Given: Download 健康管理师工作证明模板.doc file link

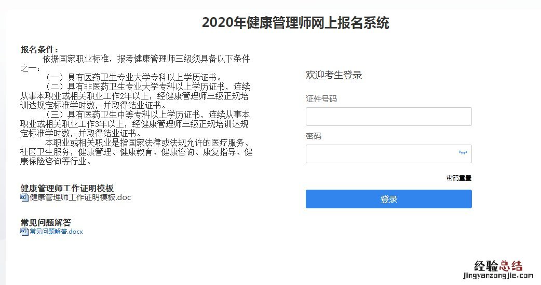Looking at the screenshot, I should pos(80,197).
